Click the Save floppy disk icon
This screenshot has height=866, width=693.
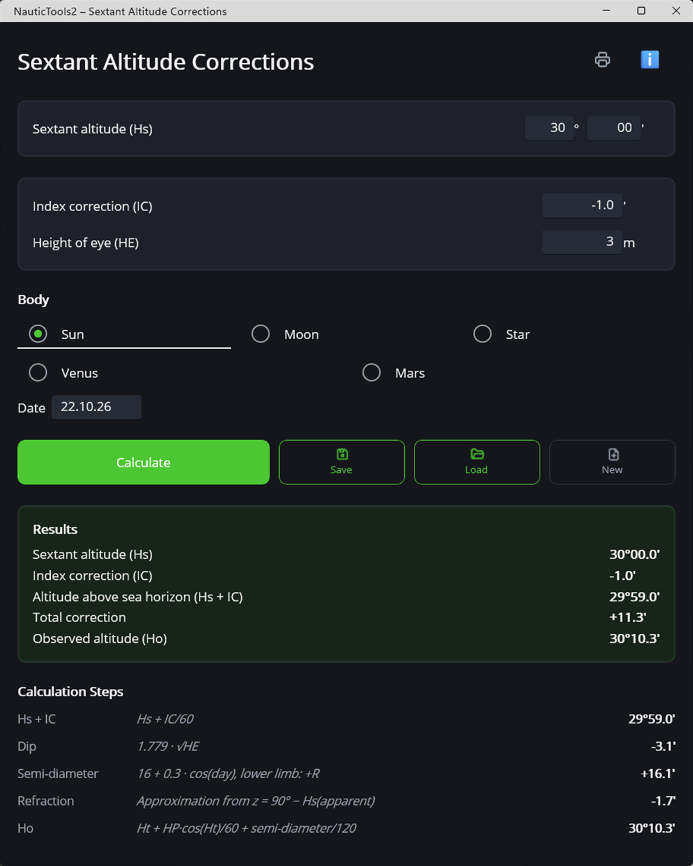pos(342,454)
